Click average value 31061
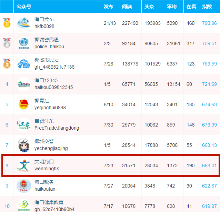 click(x=173, y=43)
